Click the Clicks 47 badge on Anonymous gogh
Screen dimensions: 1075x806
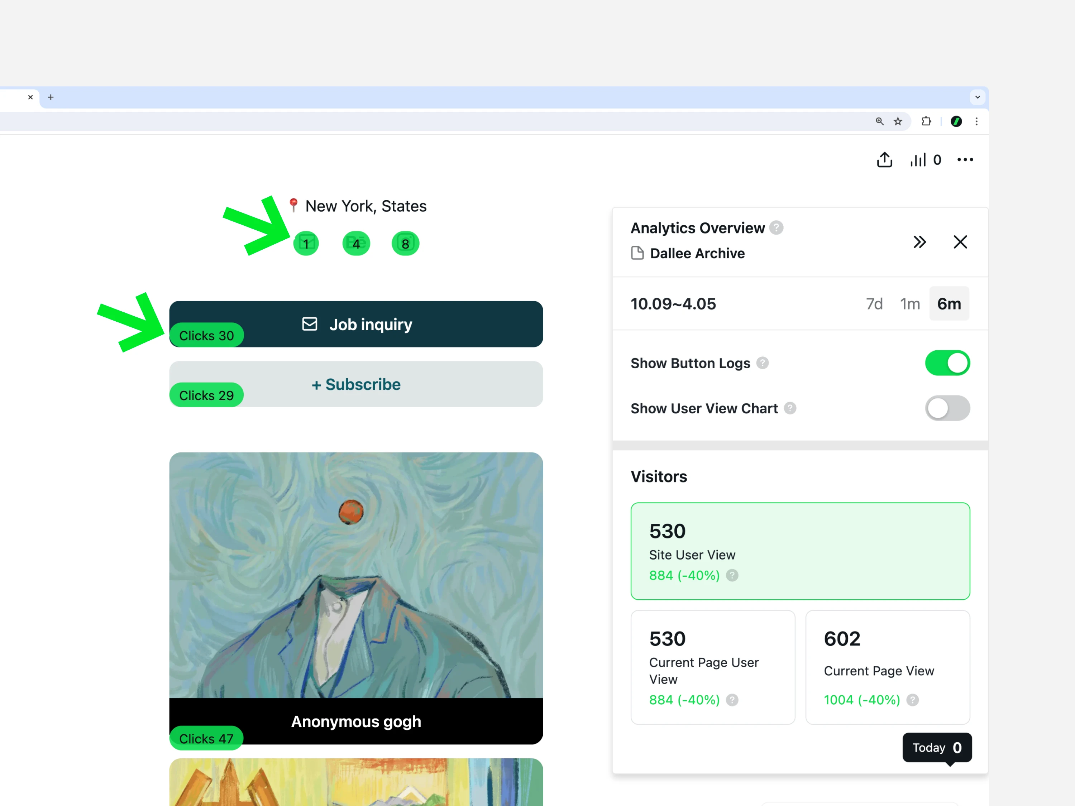coord(206,738)
